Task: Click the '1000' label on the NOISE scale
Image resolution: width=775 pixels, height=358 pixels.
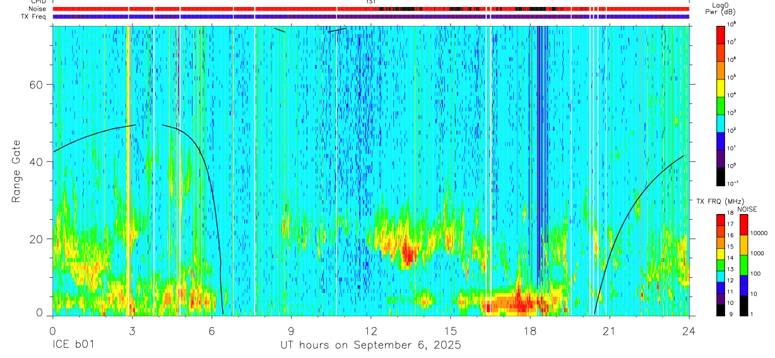Action: pyautogui.click(x=758, y=254)
